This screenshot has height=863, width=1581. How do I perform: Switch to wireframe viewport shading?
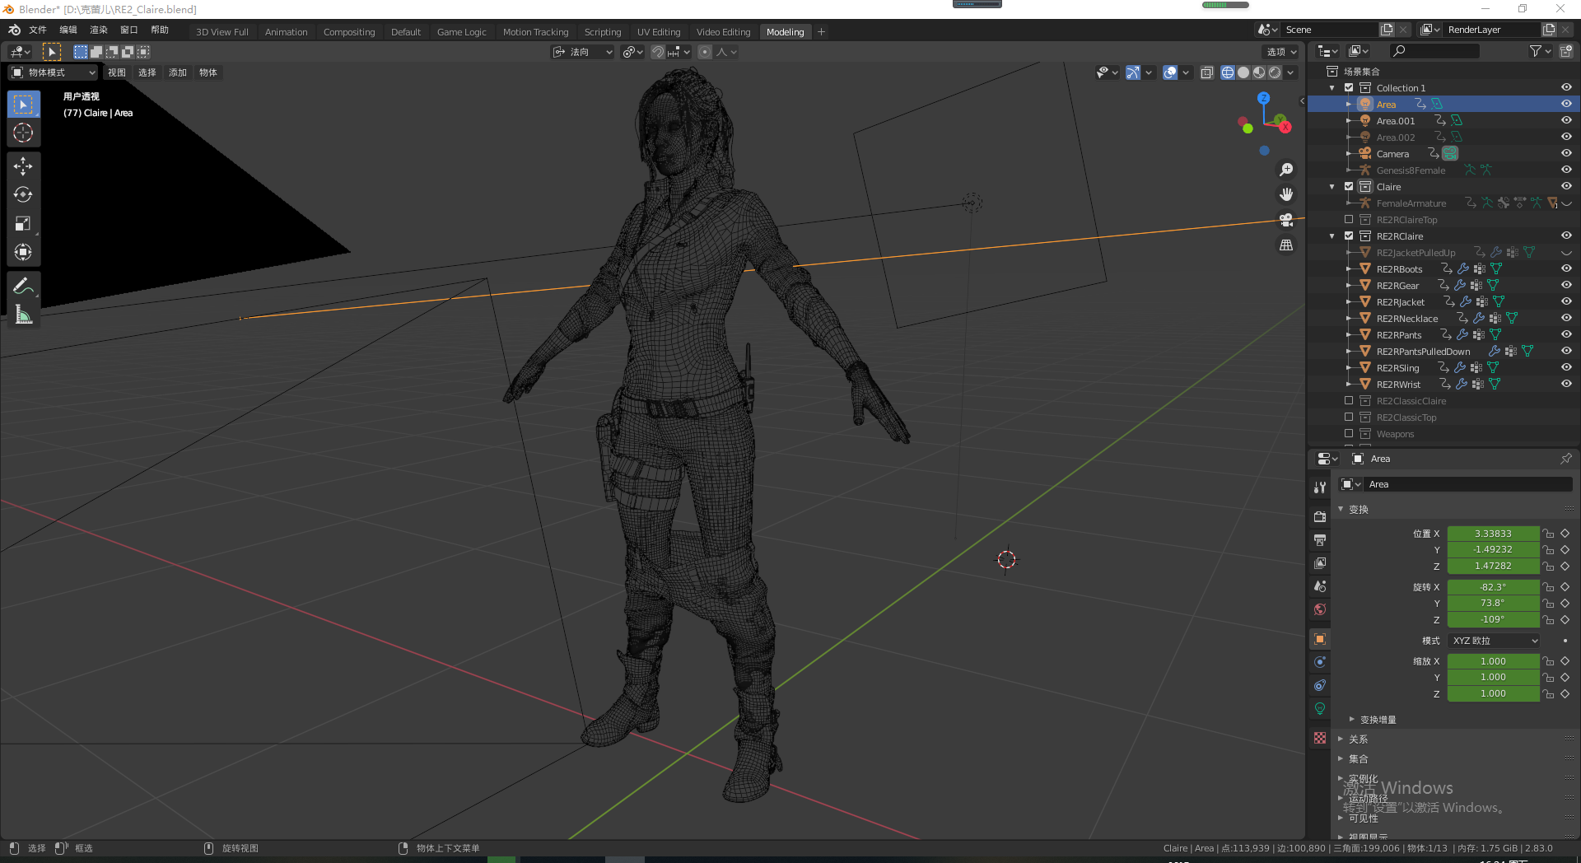point(1228,72)
